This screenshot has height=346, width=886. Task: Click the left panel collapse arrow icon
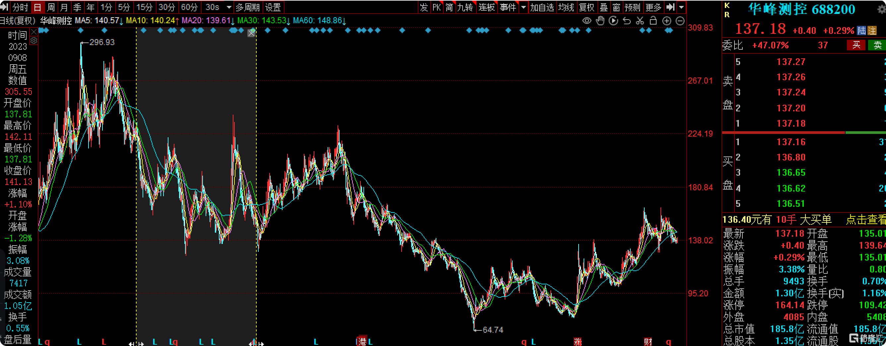[x=4, y=7]
